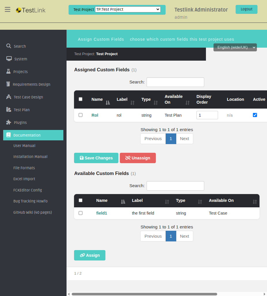This screenshot has width=267, height=296.
Task: Click the scrollbar right arrow
Action: click(264, 294)
